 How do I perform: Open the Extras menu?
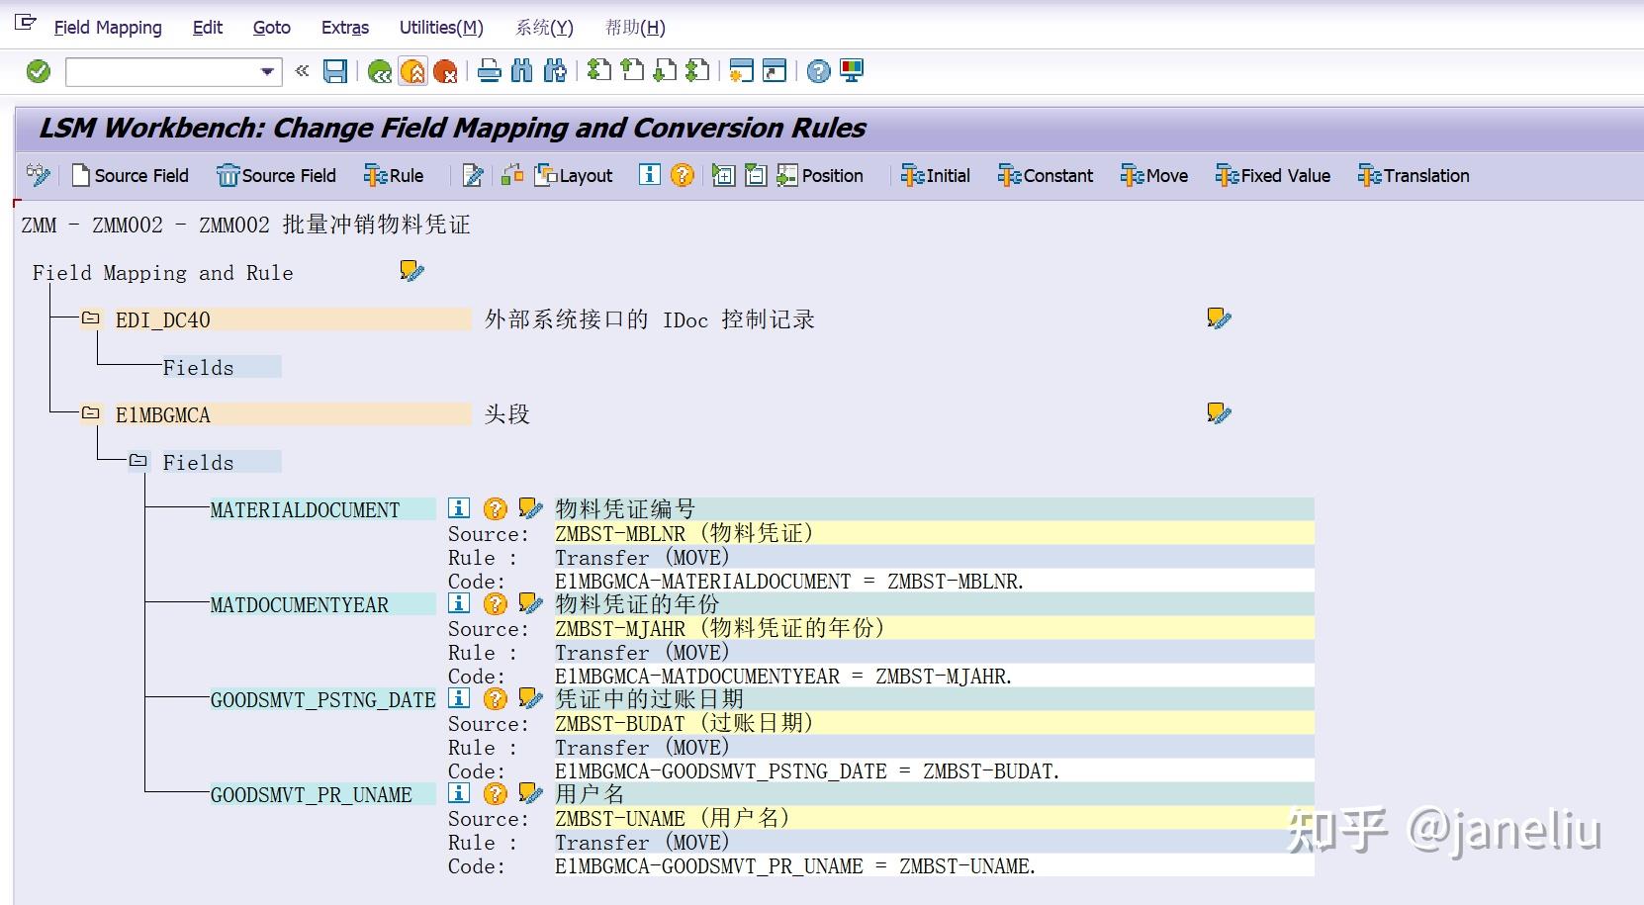pyautogui.click(x=345, y=28)
